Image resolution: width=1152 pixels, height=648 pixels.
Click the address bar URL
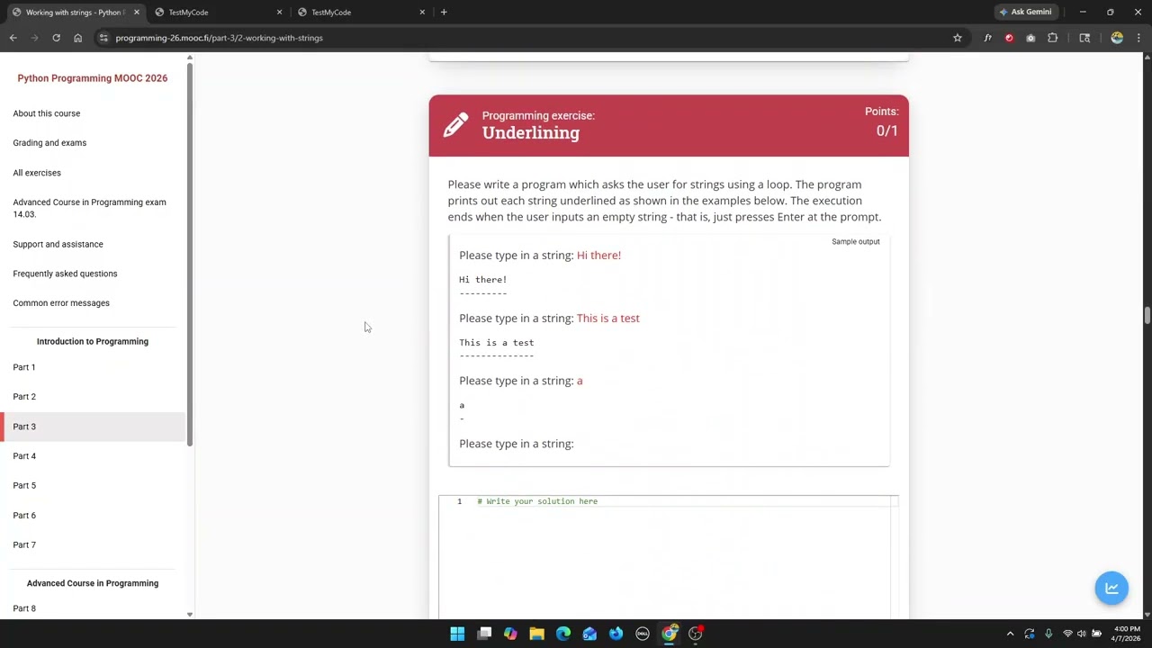219,38
